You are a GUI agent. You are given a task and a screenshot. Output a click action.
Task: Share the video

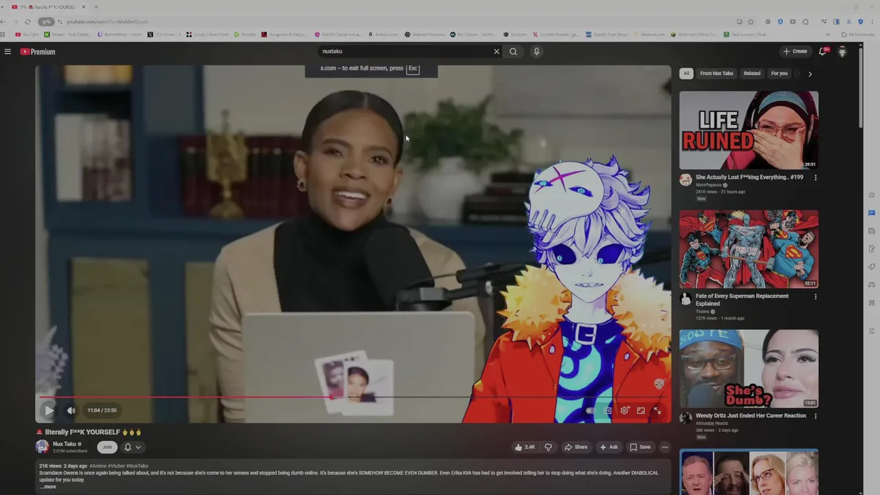tap(576, 447)
